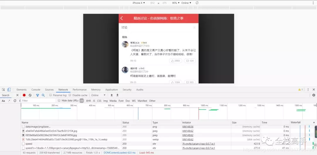Screen dimensions: 317x155
Task: Sort by the Waterfall column arrow
Action: pyautogui.click(x=314, y=123)
